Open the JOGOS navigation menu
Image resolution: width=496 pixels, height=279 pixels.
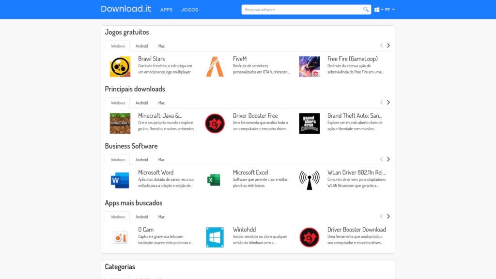[190, 10]
